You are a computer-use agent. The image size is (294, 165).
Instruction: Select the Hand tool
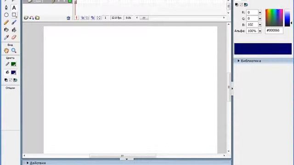click(x=6, y=50)
